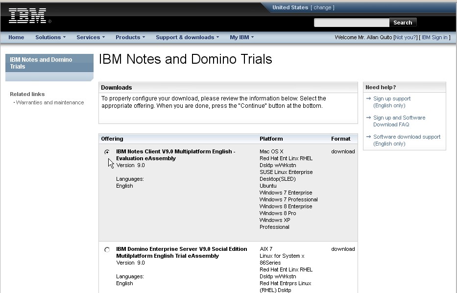Open the My IBM dropdown
The image size is (457, 293).
(241, 37)
